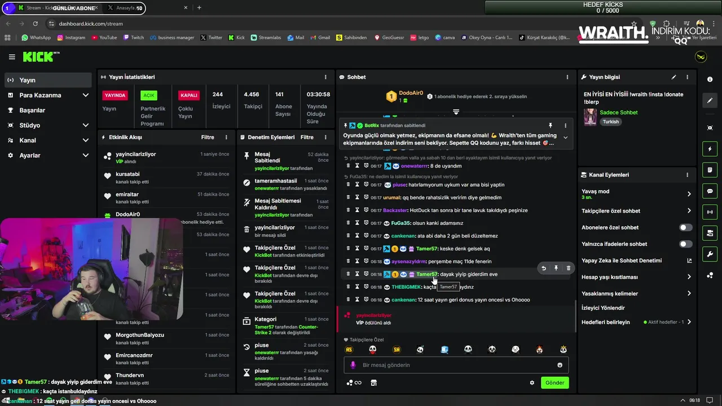Click the document icon in the right sidebar

tap(710, 170)
